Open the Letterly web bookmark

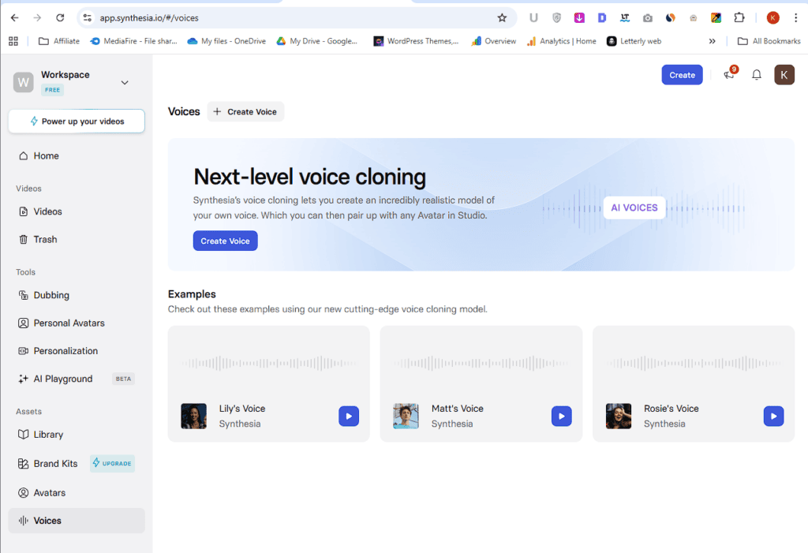[x=634, y=41]
